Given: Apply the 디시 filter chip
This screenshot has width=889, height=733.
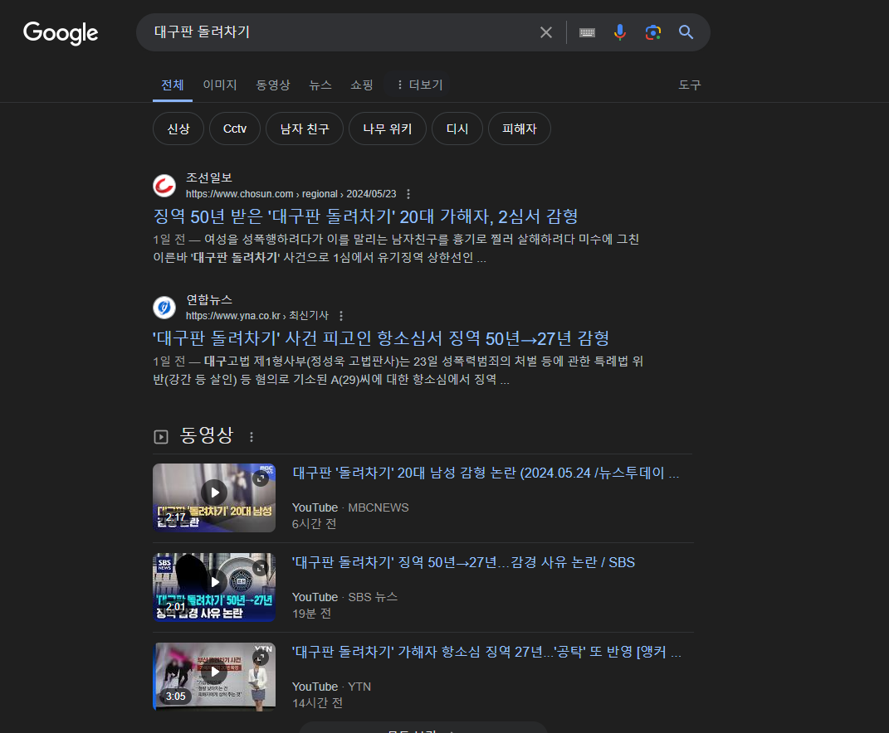Looking at the screenshot, I should 457,129.
